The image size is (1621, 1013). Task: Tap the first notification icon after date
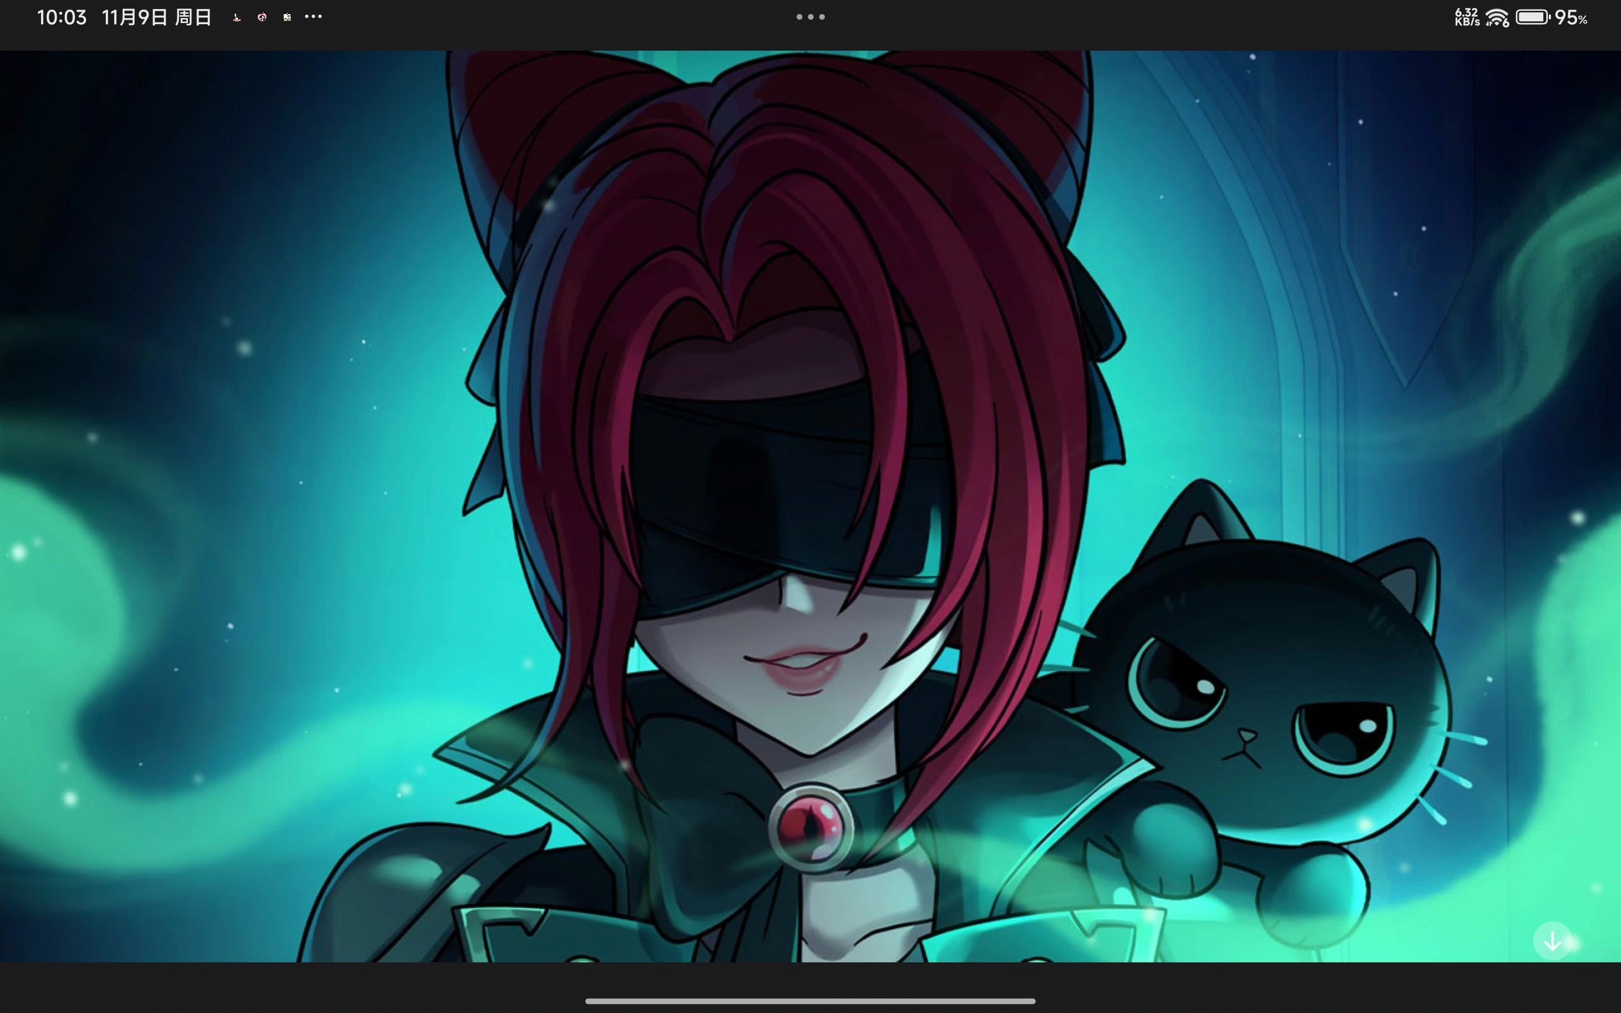tap(236, 18)
